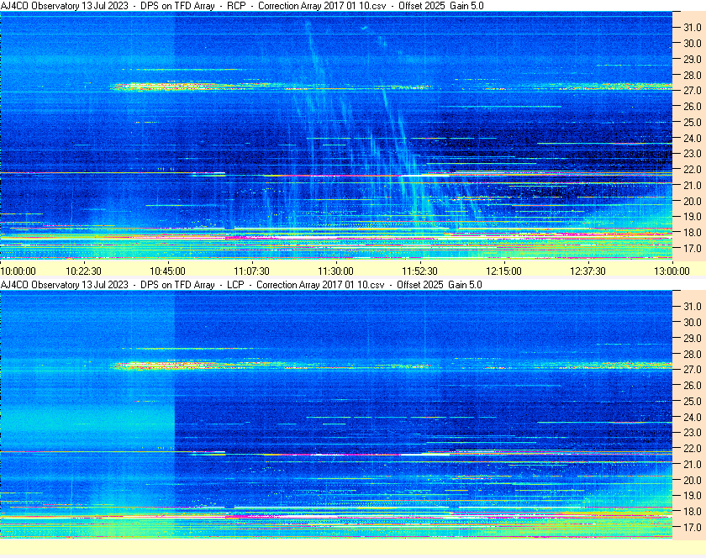The height and width of the screenshot is (558, 706).
Task: Click the 17.0 frequency label in LCP plot
Action: point(693,527)
